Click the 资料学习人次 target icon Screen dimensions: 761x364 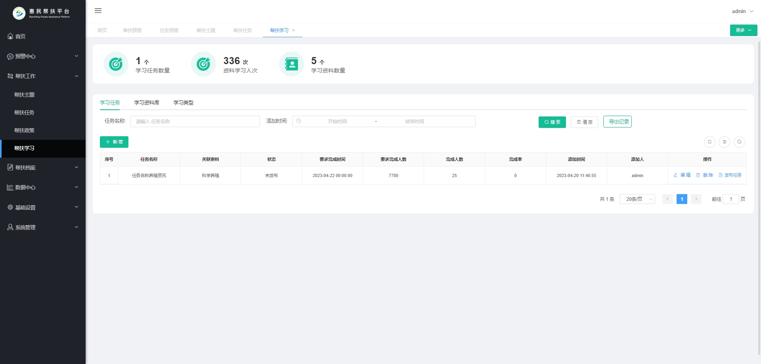point(203,64)
